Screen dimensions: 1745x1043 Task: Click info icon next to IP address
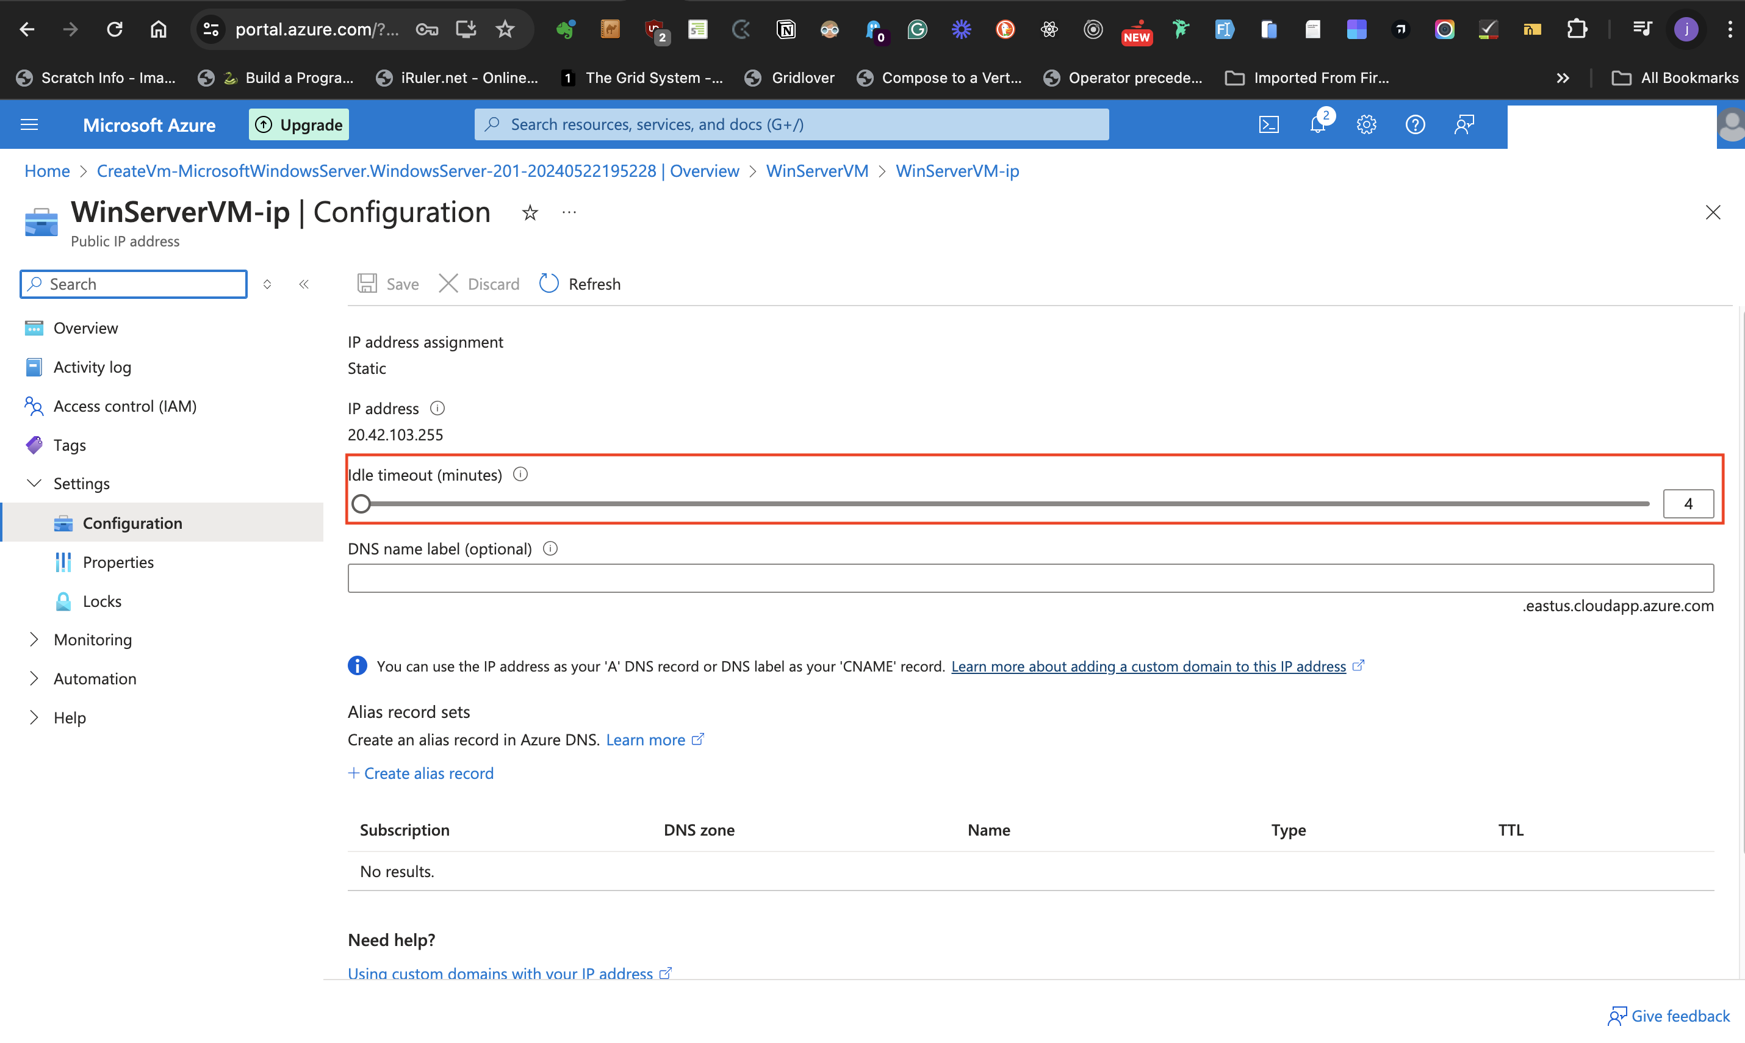point(437,408)
